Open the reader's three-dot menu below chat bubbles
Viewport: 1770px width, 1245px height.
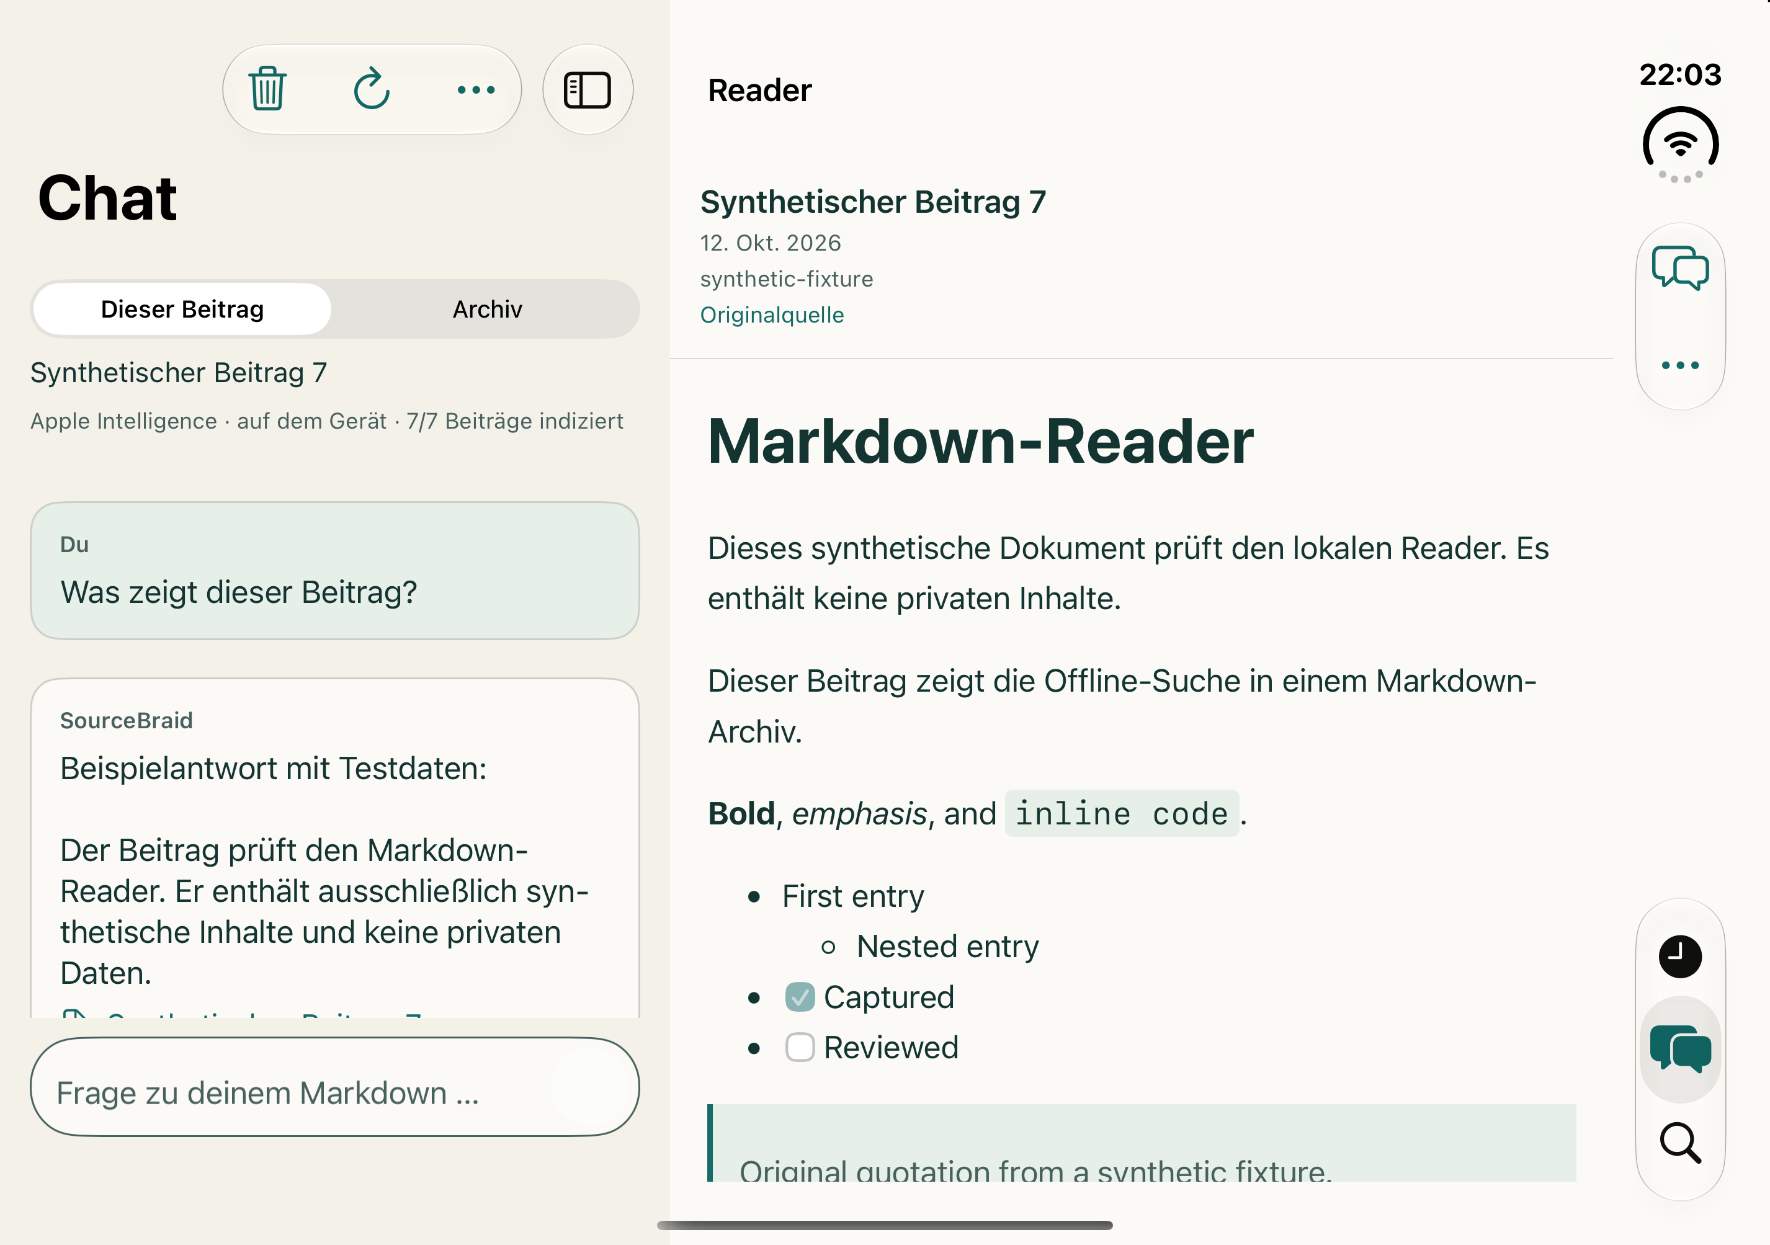(1681, 365)
